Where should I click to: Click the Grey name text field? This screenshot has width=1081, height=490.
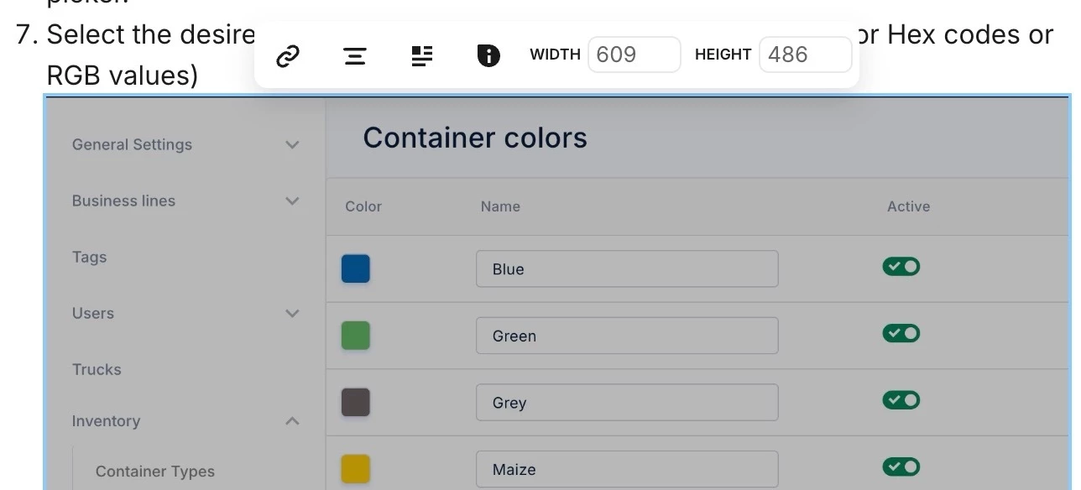point(626,403)
